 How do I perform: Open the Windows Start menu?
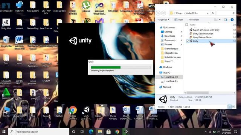(4, 132)
